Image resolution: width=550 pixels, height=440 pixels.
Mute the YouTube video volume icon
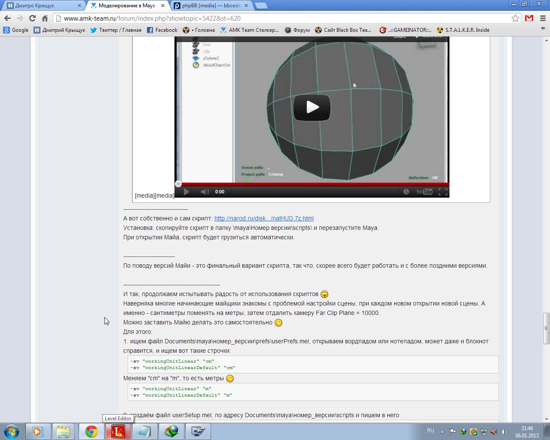pyautogui.click(x=205, y=192)
